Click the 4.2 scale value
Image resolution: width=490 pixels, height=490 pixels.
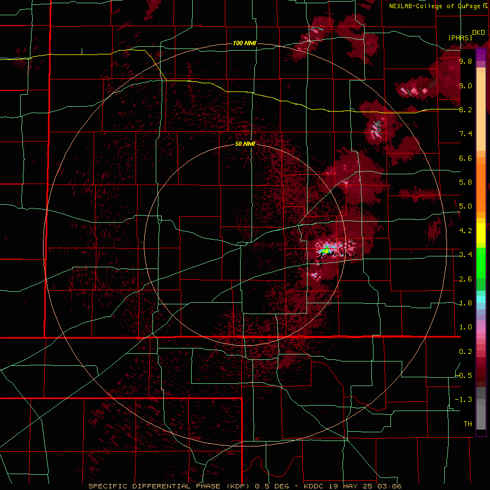(465, 231)
